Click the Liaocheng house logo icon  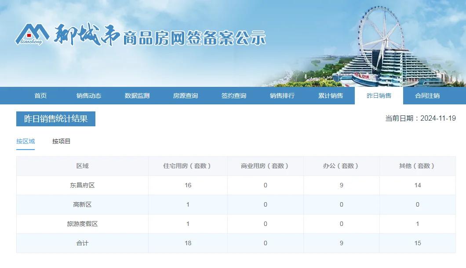pyautogui.click(x=32, y=35)
